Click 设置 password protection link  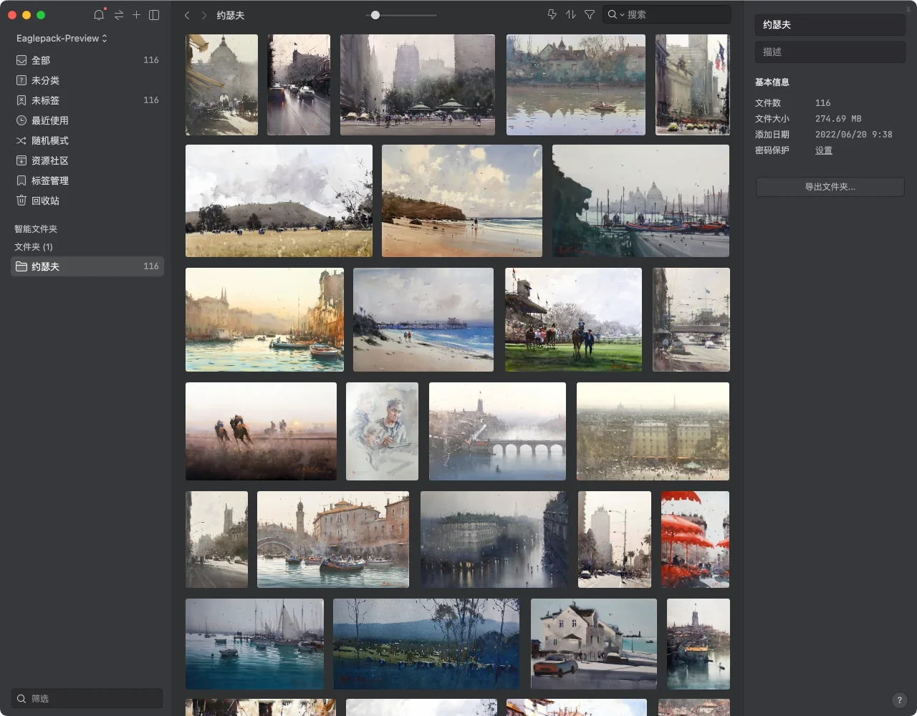coord(824,150)
